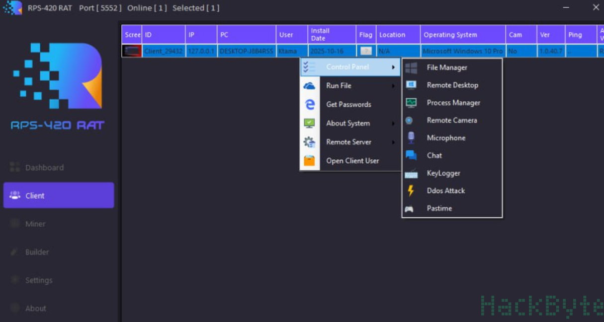
Task: Click the 127.0.0.1 IP cell
Action: point(201,51)
